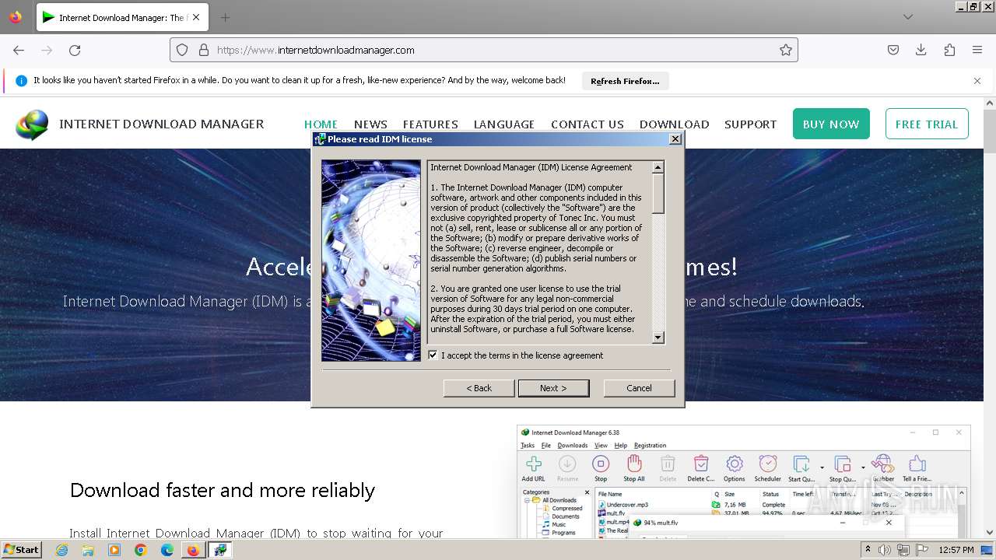
Task: Close the Internet Download Manager tab
Action: (195, 17)
